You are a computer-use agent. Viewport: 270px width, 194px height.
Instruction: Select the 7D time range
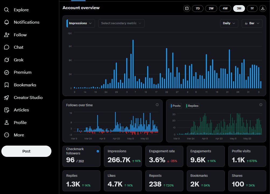(x=198, y=8)
